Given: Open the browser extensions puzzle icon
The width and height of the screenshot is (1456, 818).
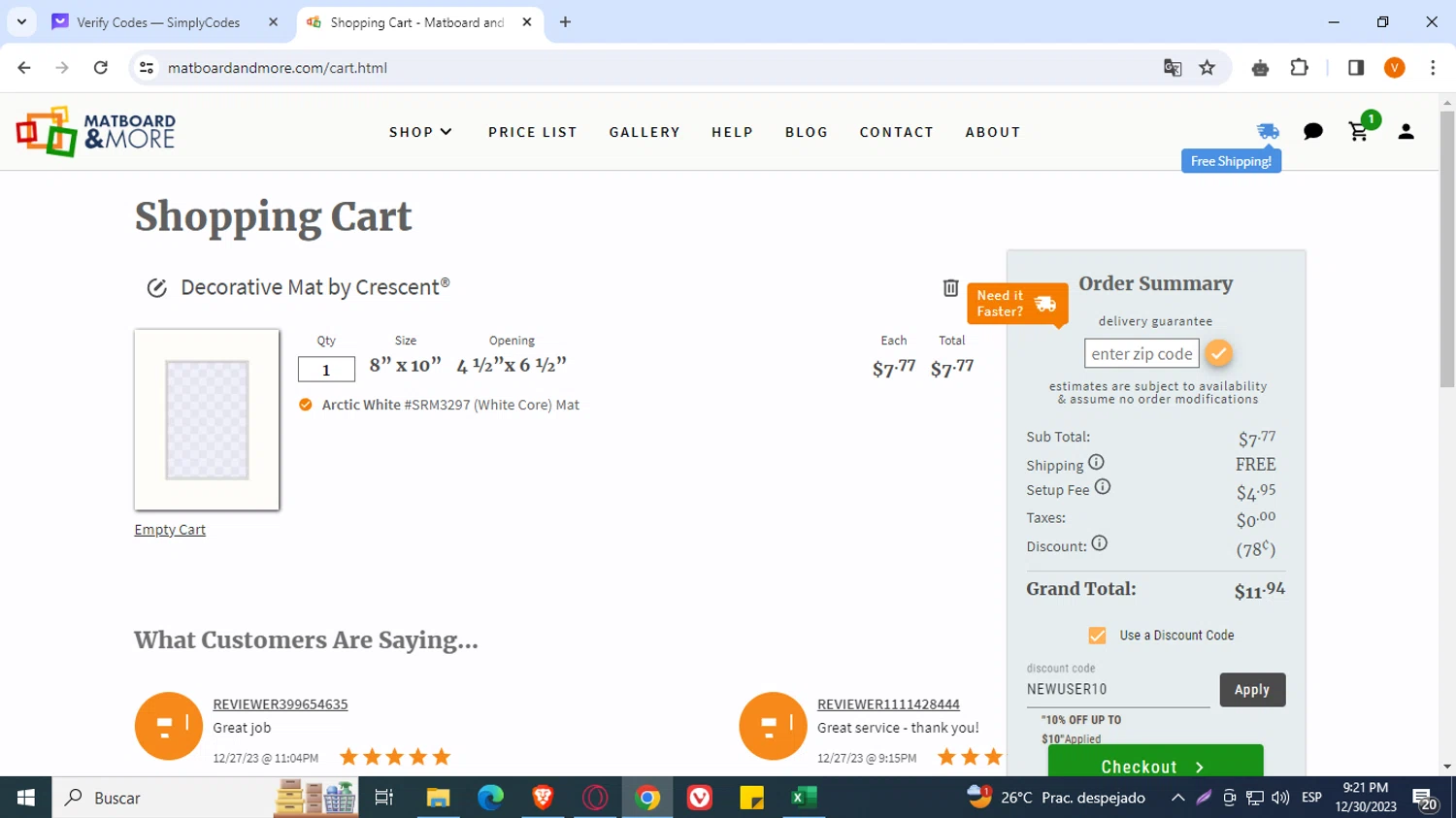Looking at the screenshot, I should [x=1299, y=67].
